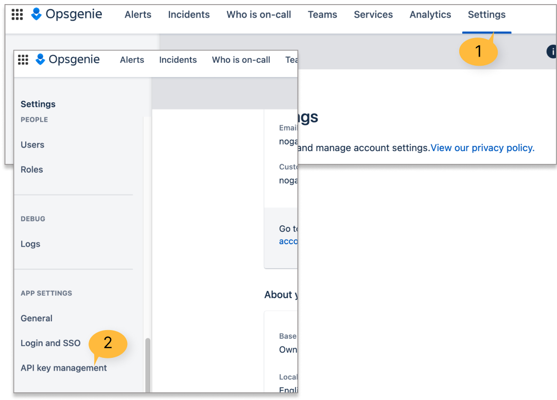Screen dimensions: 557x400
Task: Click the DEBUG section label
Action: coord(32,219)
